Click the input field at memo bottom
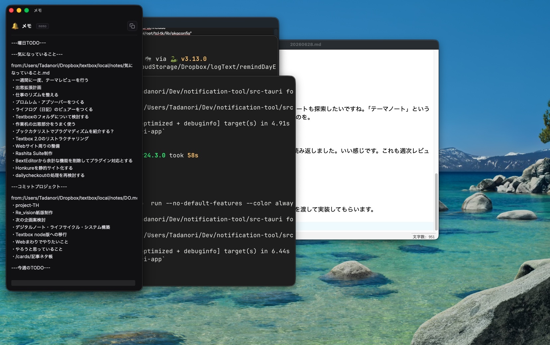The height and width of the screenshot is (345, 550). coord(73,283)
